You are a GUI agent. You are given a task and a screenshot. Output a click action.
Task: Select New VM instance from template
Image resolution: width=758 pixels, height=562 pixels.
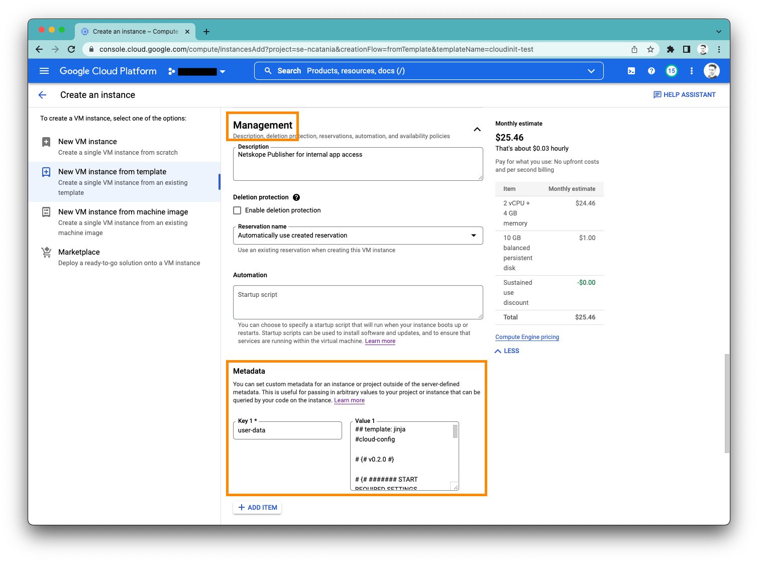pos(124,182)
